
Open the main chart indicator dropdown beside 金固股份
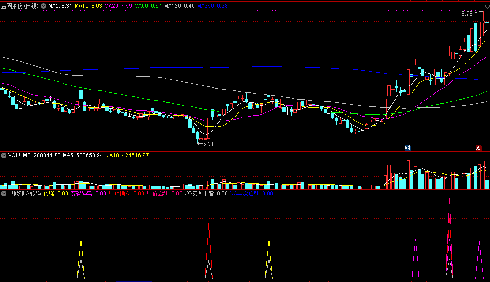tap(44, 6)
